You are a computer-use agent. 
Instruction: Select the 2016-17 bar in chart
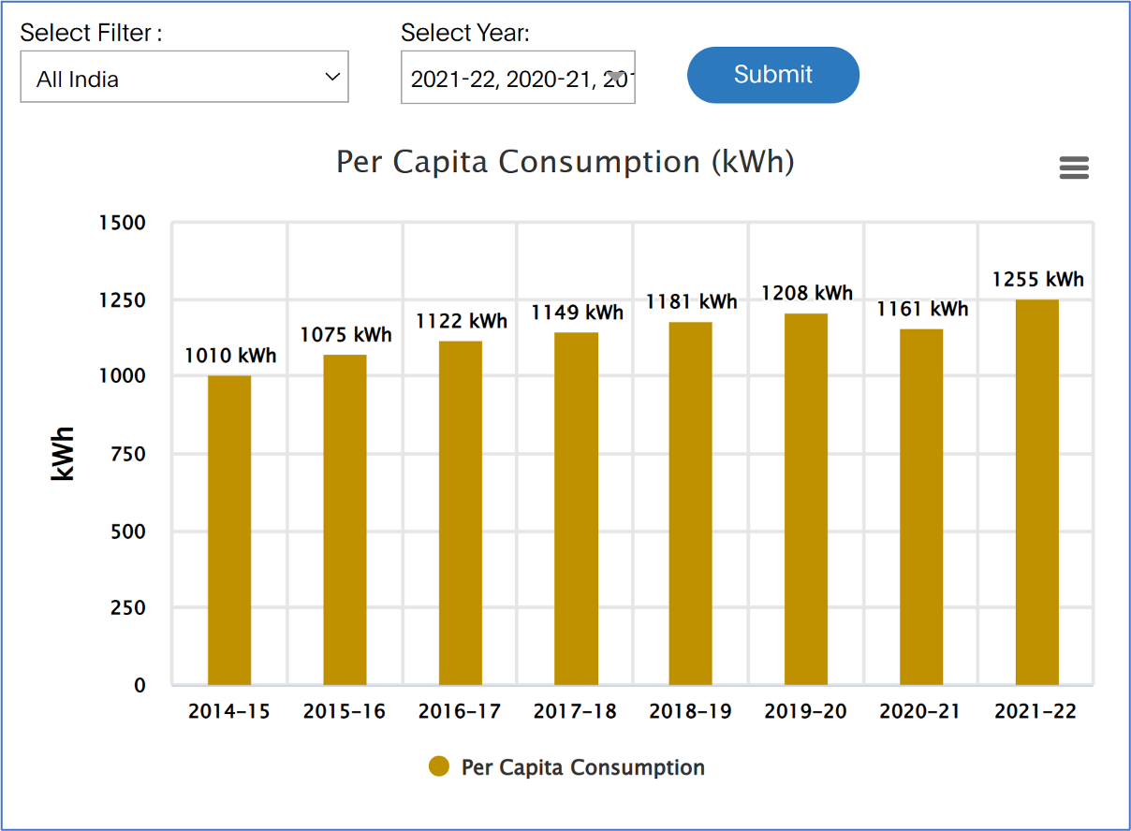coord(460,513)
